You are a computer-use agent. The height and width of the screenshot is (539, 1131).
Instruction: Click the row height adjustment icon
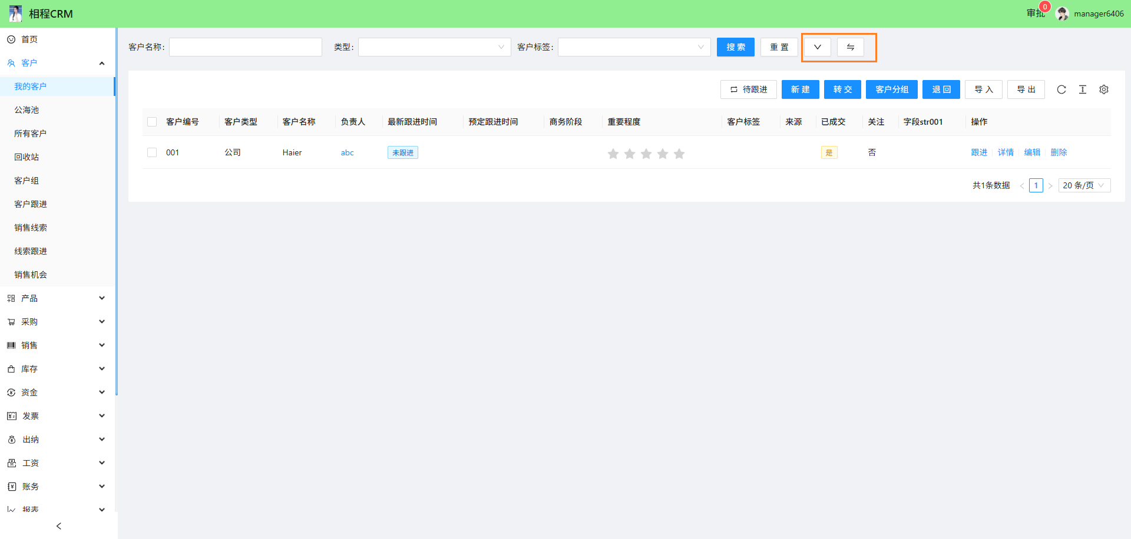tap(1083, 89)
